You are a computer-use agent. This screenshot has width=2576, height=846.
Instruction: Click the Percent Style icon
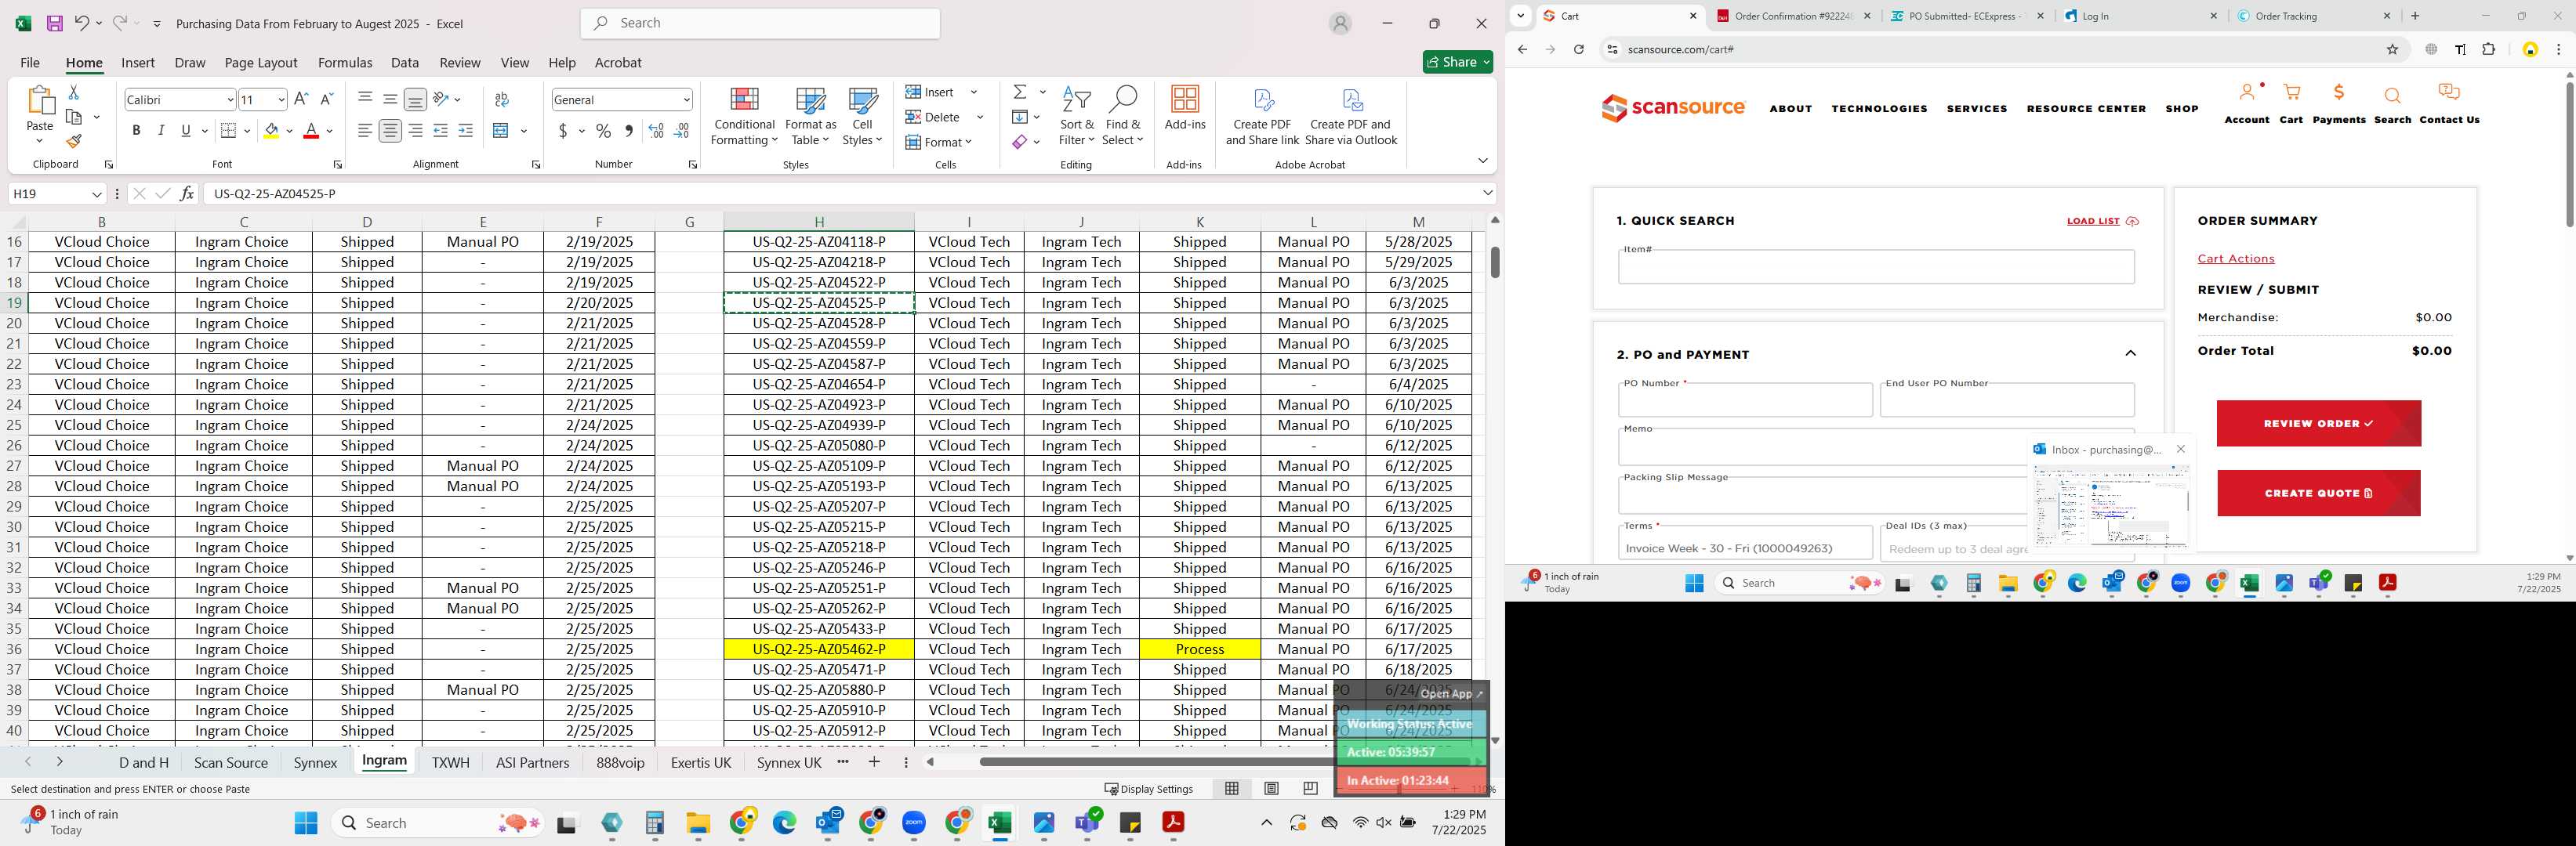[x=603, y=131]
